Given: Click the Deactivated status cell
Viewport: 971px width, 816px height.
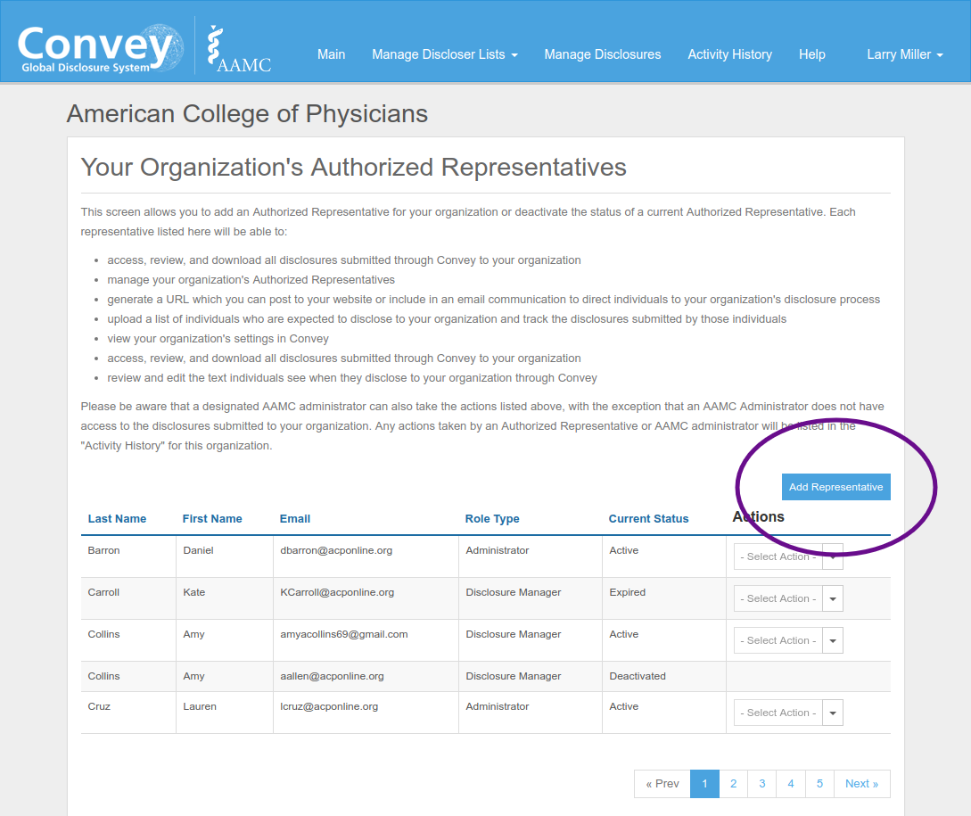Looking at the screenshot, I should (x=638, y=677).
